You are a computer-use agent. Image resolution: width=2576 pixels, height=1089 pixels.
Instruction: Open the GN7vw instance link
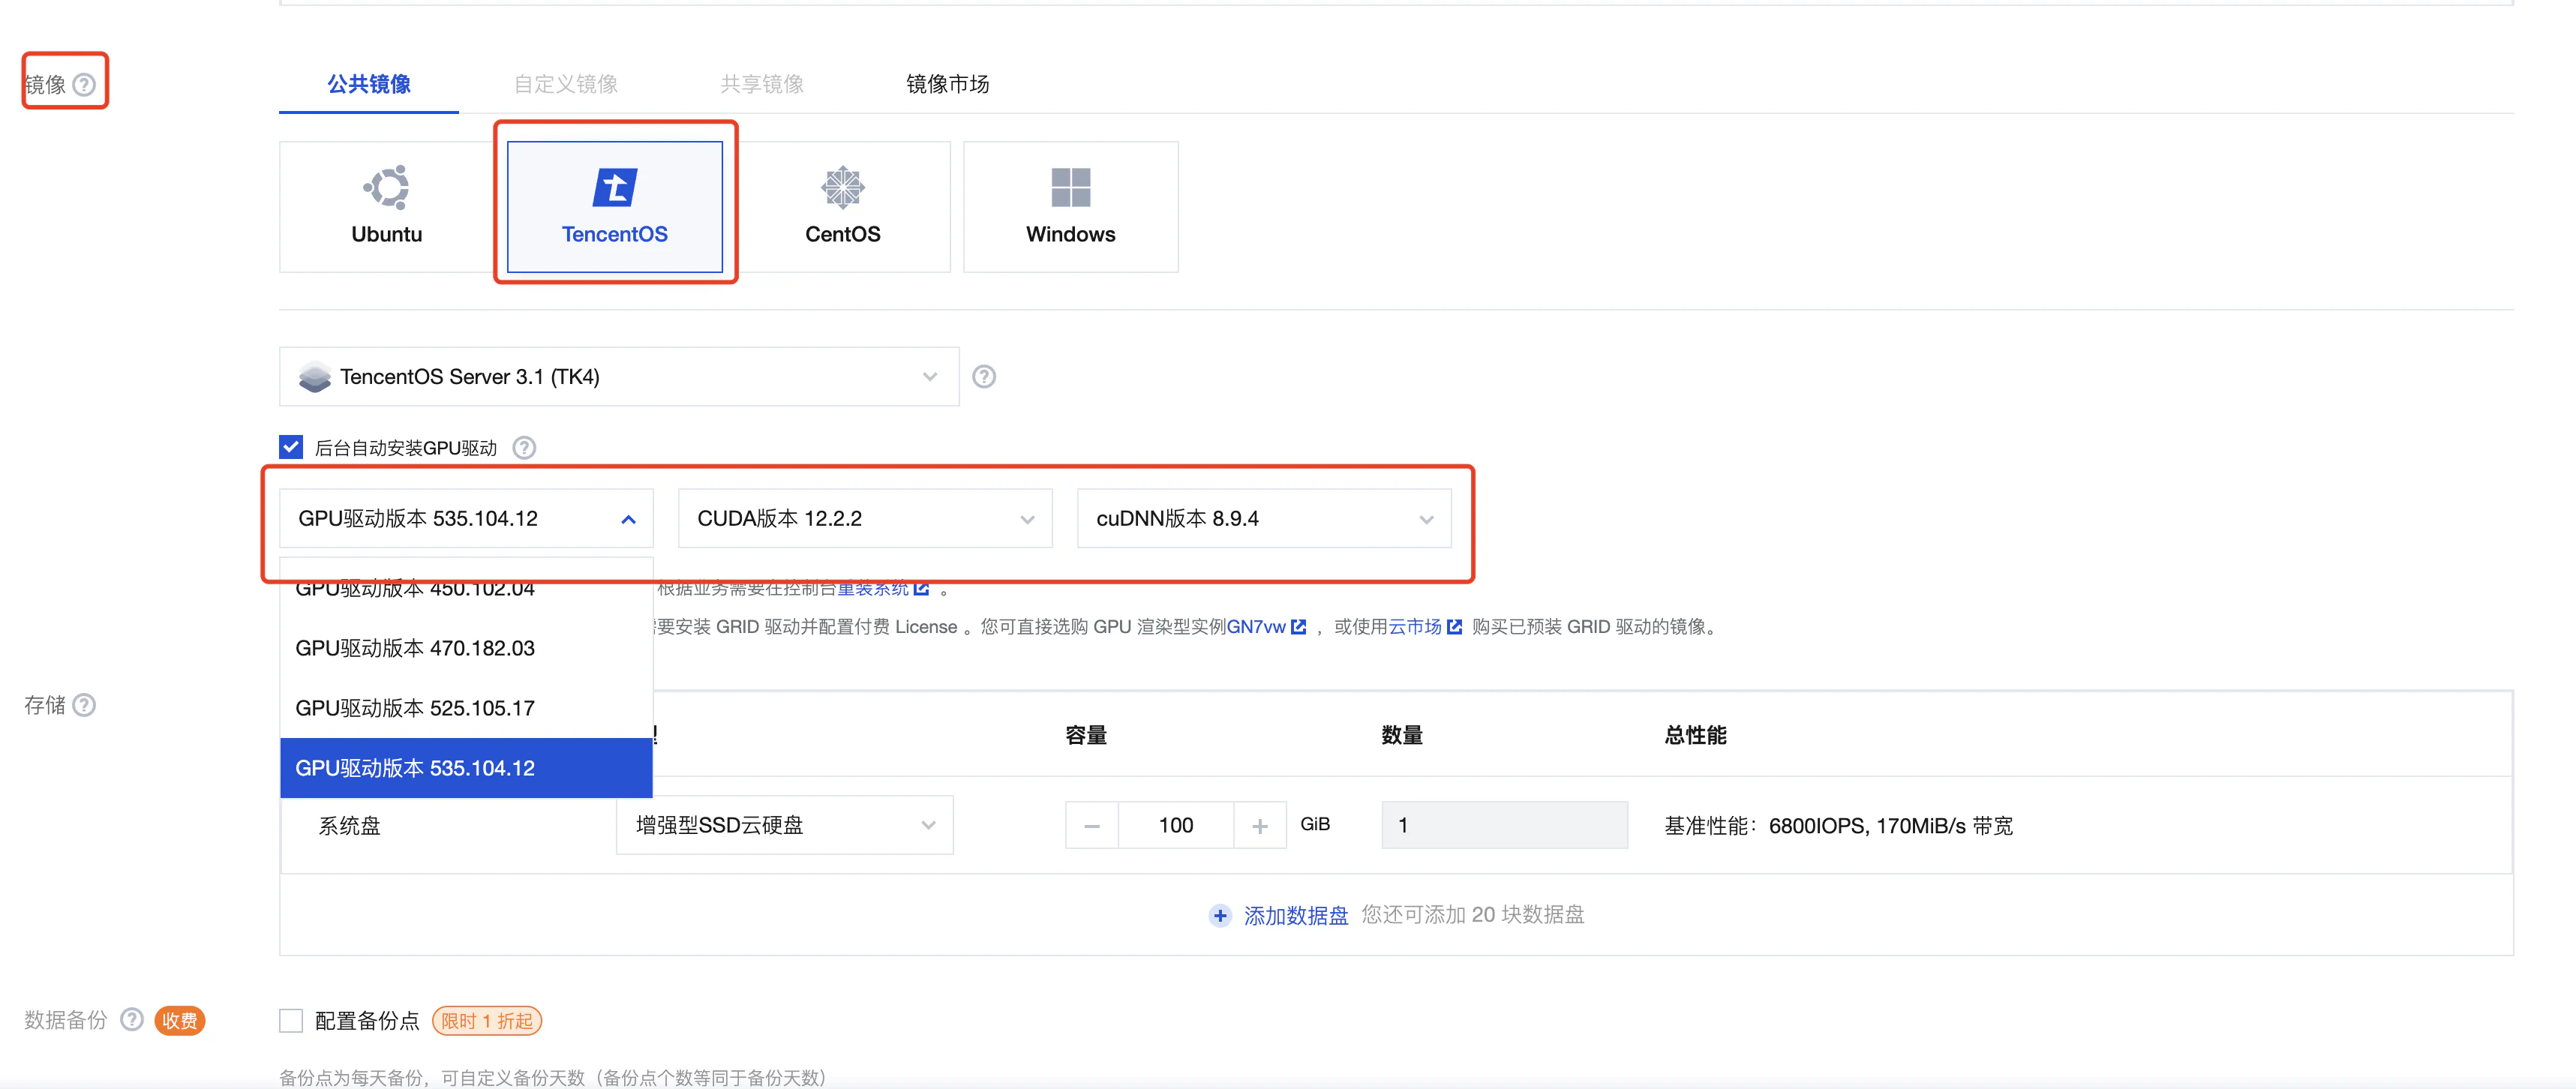coord(1256,627)
